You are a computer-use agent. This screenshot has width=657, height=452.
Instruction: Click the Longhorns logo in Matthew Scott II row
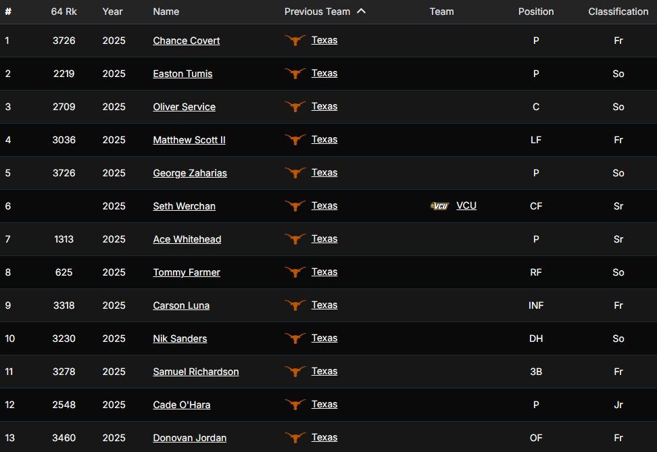(x=295, y=139)
